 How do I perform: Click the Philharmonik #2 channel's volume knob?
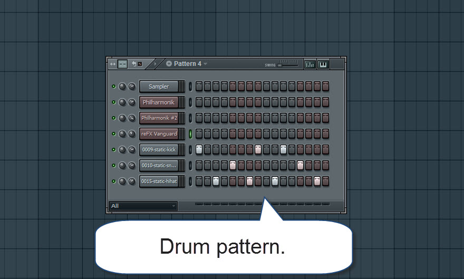tap(132, 118)
